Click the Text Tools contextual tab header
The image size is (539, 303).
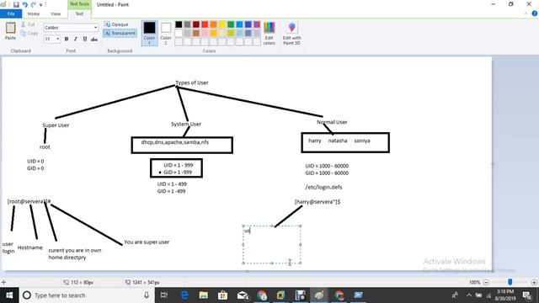point(79,4)
